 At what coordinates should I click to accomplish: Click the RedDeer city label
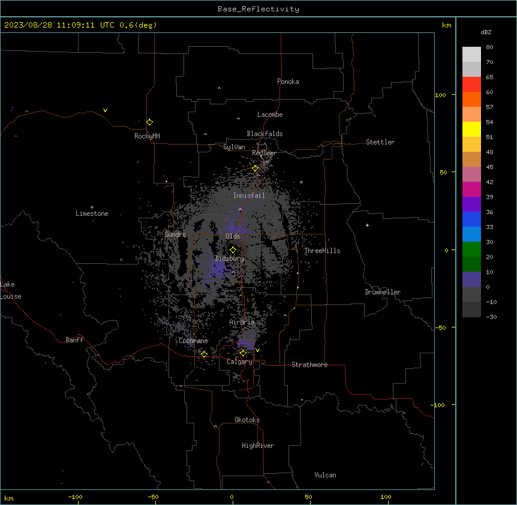pos(264,153)
